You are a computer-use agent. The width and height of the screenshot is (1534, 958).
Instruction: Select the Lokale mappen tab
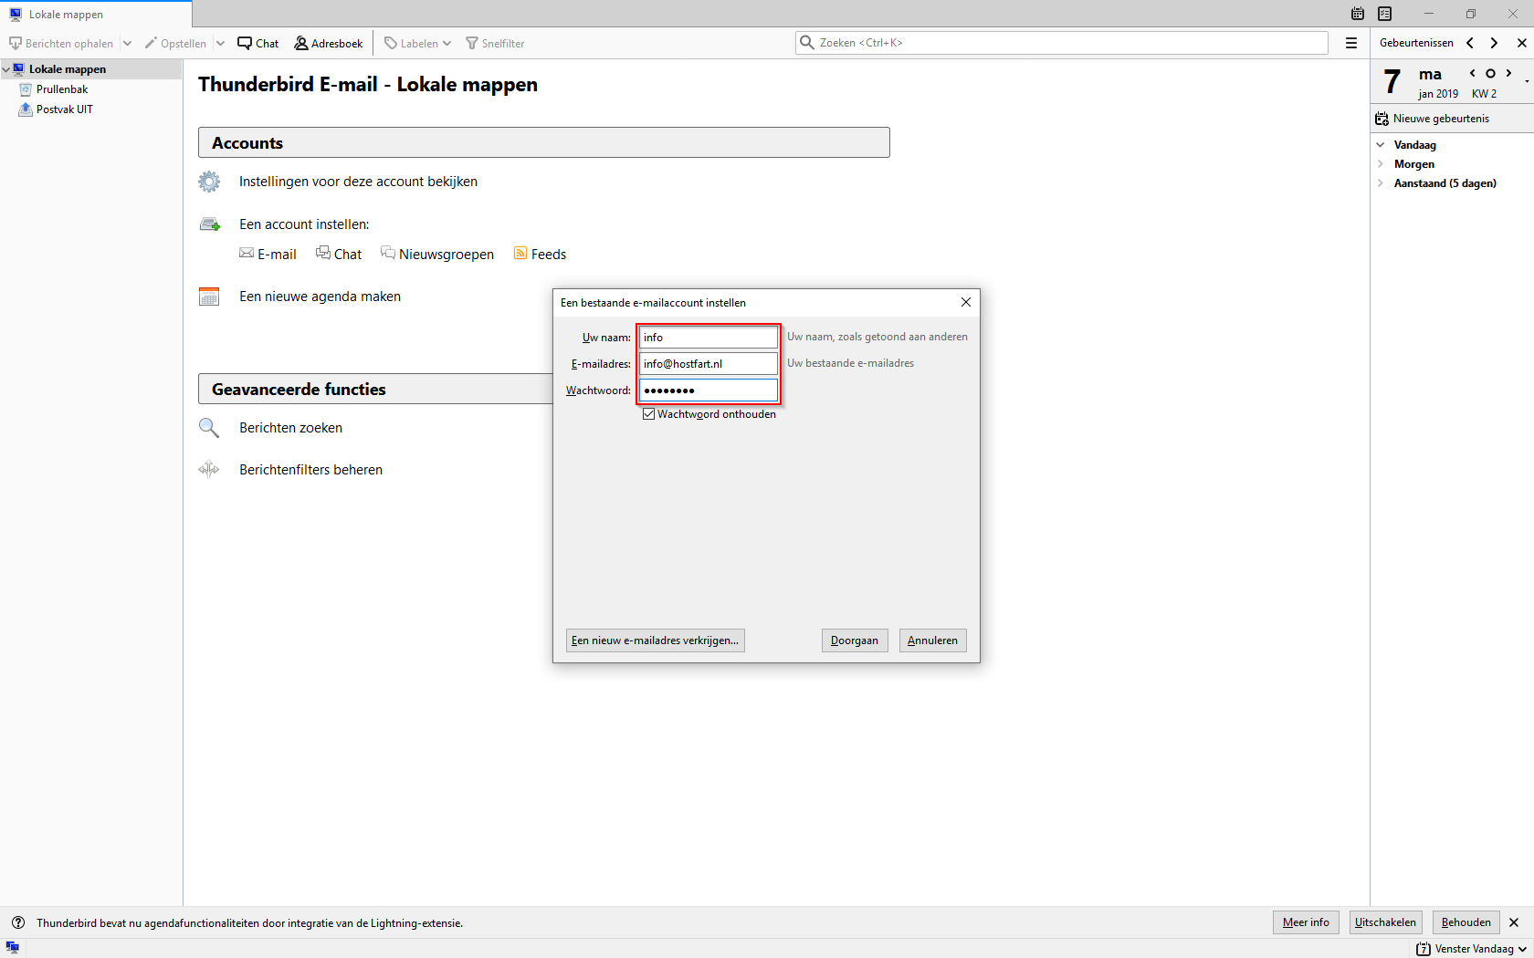click(96, 14)
